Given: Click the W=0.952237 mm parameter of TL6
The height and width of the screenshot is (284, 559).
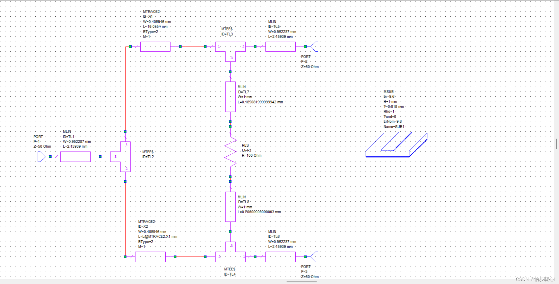Looking at the screenshot, I should tap(282, 241).
